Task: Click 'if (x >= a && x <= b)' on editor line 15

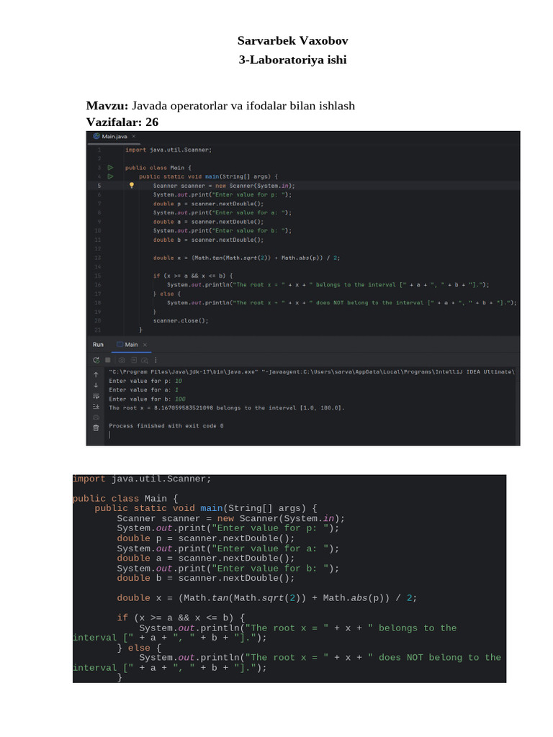Action: pyautogui.click(x=191, y=276)
